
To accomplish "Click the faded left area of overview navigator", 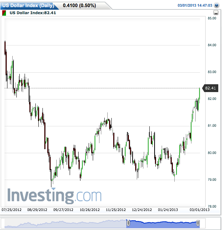I will (65, 223).
